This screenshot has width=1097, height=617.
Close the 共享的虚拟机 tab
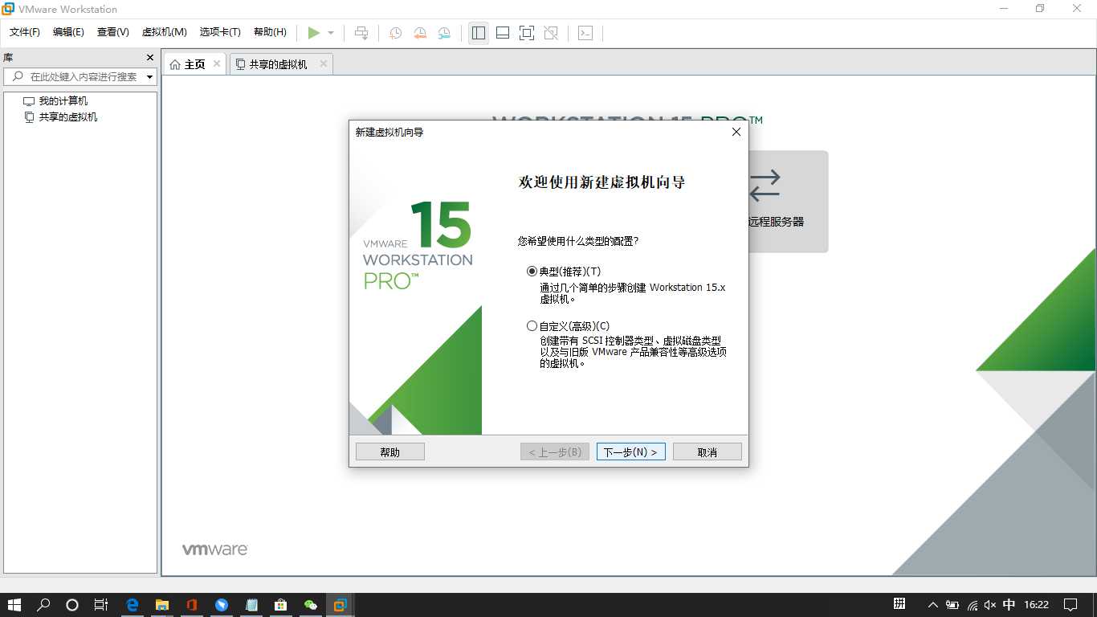[x=324, y=63]
